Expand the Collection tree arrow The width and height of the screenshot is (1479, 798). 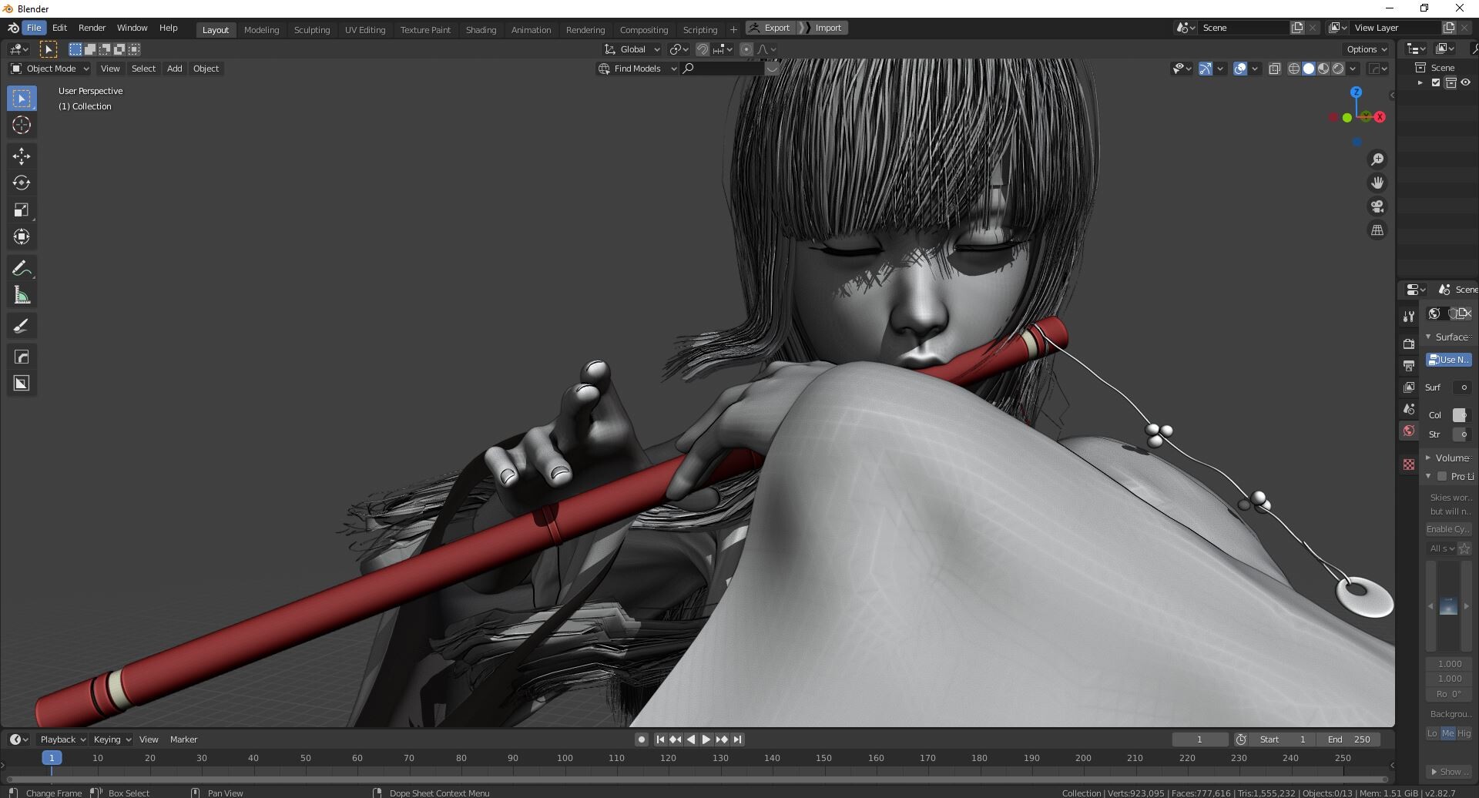pyautogui.click(x=1420, y=83)
